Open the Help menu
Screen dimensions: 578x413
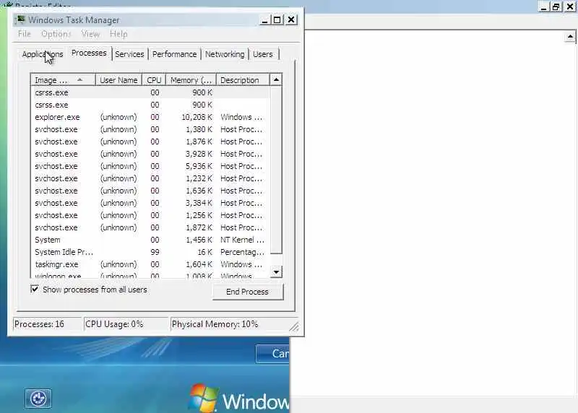(x=118, y=34)
